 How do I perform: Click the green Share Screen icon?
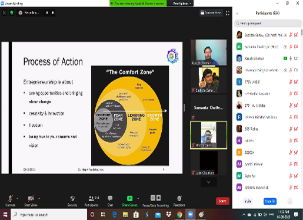[x=129, y=198]
